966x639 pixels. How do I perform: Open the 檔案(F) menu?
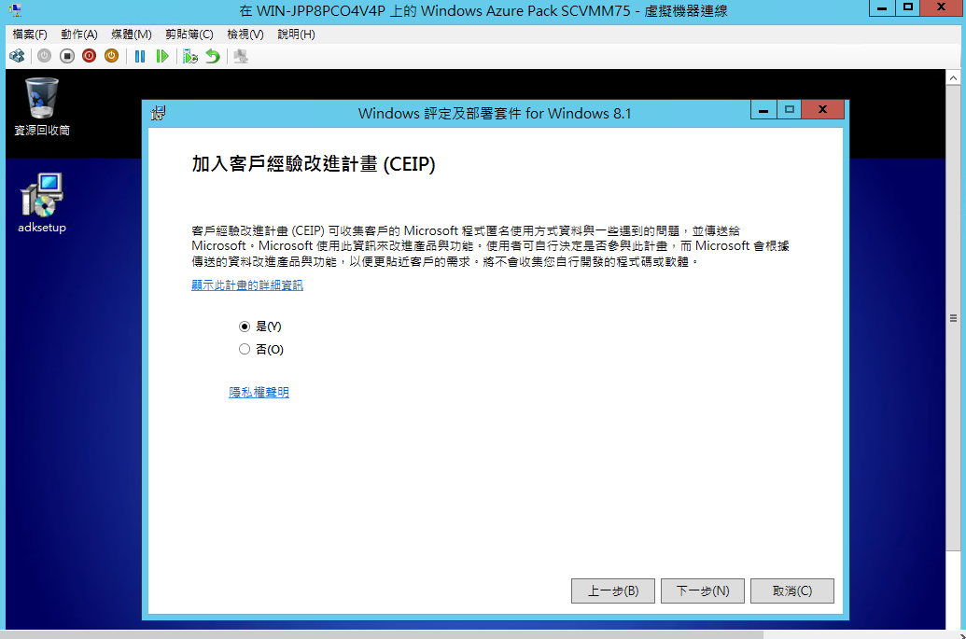(30, 35)
